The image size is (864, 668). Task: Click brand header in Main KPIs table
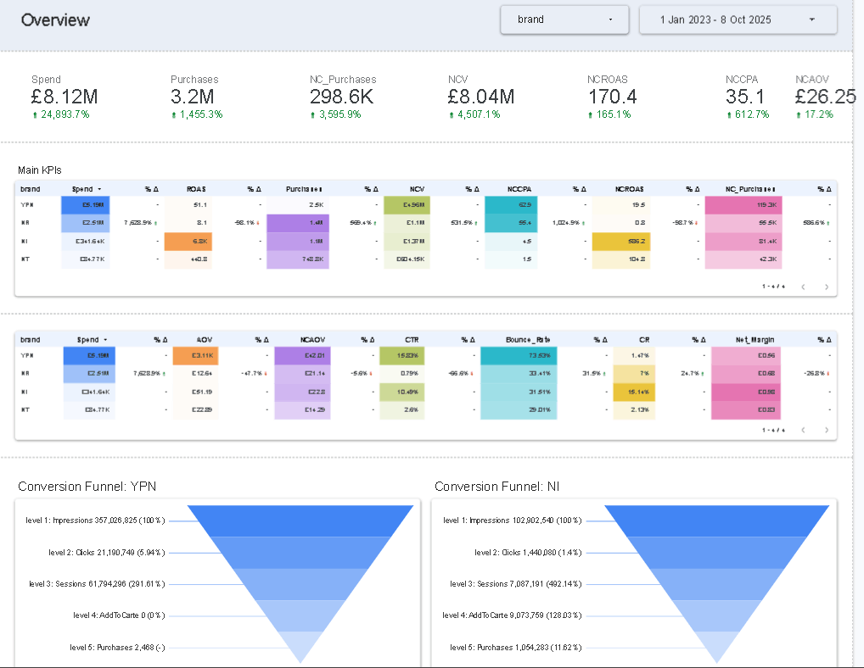point(31,189)
